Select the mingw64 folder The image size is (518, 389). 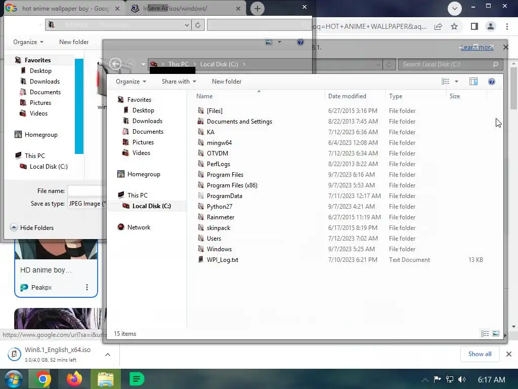click(219, 142)
